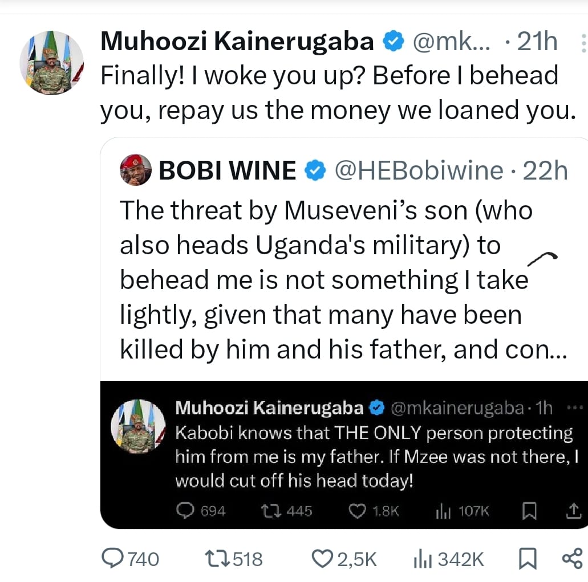Image resolution: width=588 pixels, height=582 pixels.
Task: Click BOBI WINE display name in quoted tweet
Action: [x=228, y=170]
